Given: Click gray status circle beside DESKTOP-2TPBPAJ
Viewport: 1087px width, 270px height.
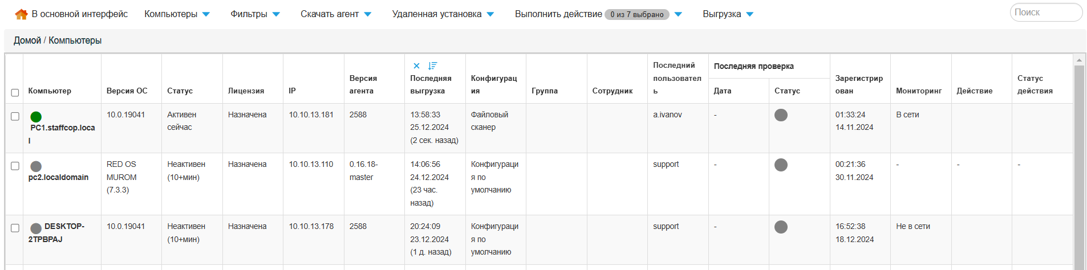Looking at the screenshot, I should [x=36, y=228].
